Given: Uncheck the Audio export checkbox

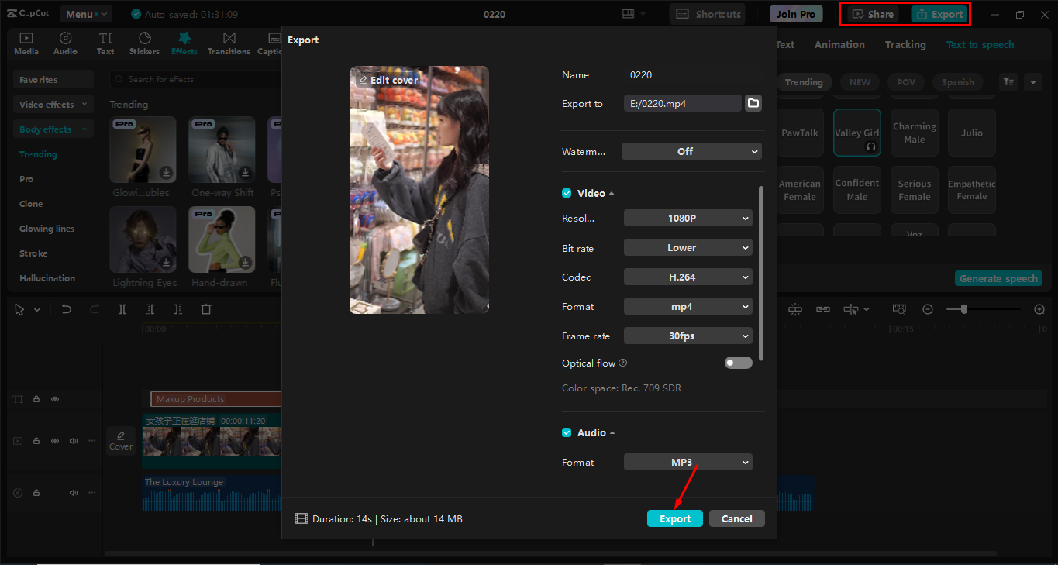Looking at the screenshot, I should (x=567, y=432).
